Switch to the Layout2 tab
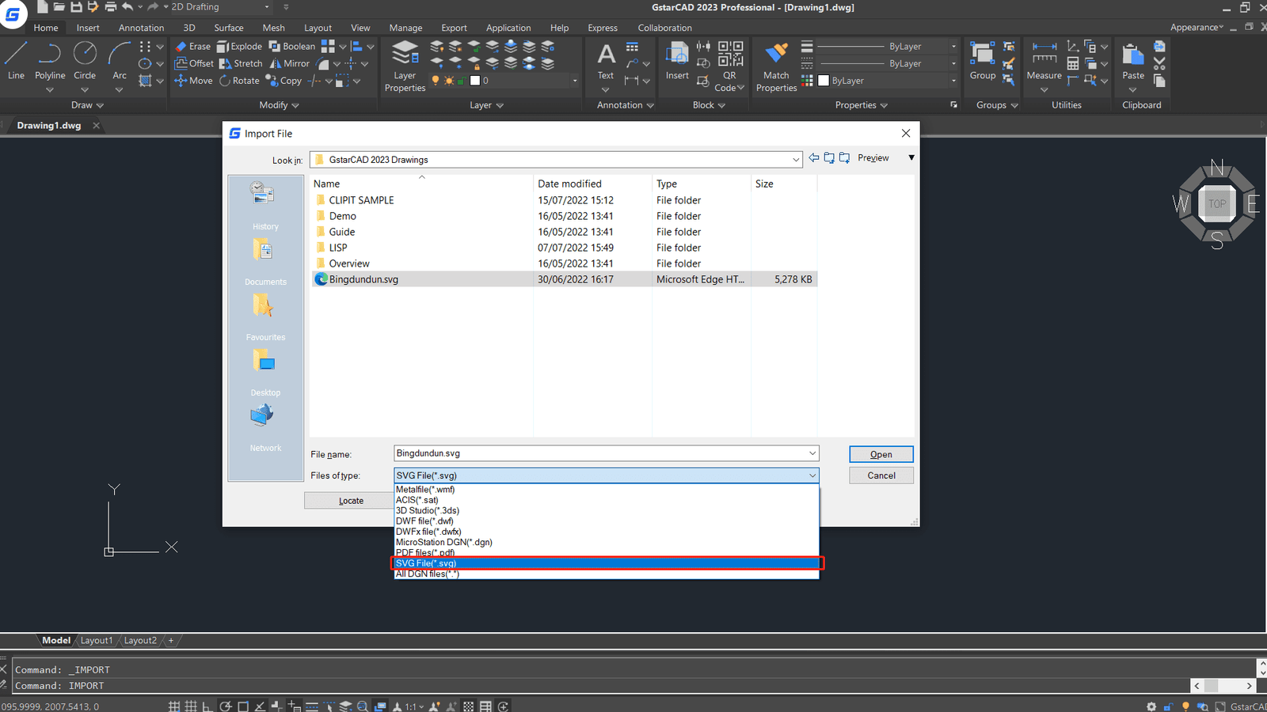The height and width of the screenshot is (712, 1267). click(140, 640)
